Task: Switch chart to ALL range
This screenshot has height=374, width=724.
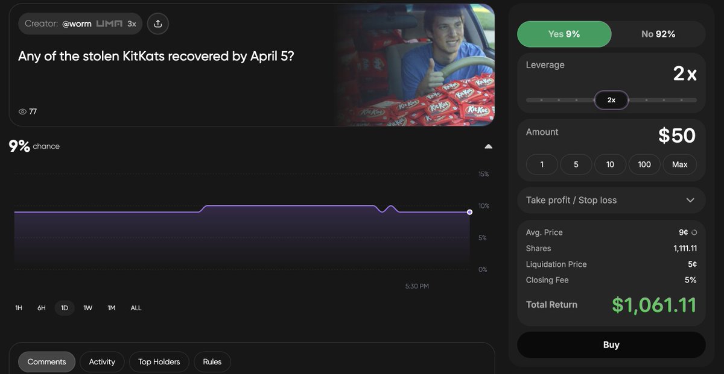Action: click(136, 308)
